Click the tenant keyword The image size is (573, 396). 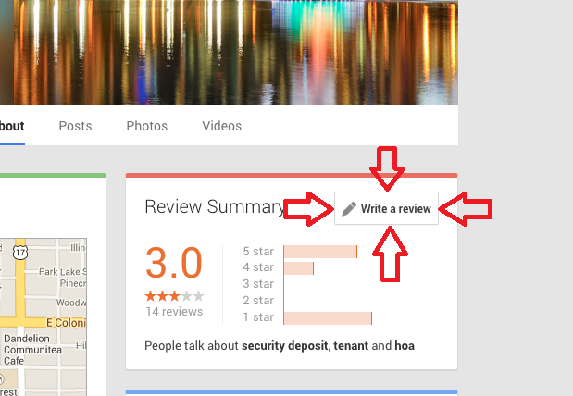point(351,346)
